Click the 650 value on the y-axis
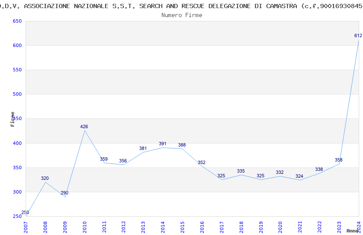This screenshot has width=363, height=235. pos(17,21)
